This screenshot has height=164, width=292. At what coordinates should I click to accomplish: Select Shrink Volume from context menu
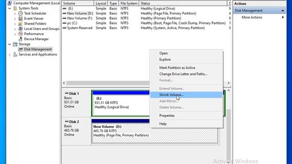pyautogui.click(x=187, y=95)
